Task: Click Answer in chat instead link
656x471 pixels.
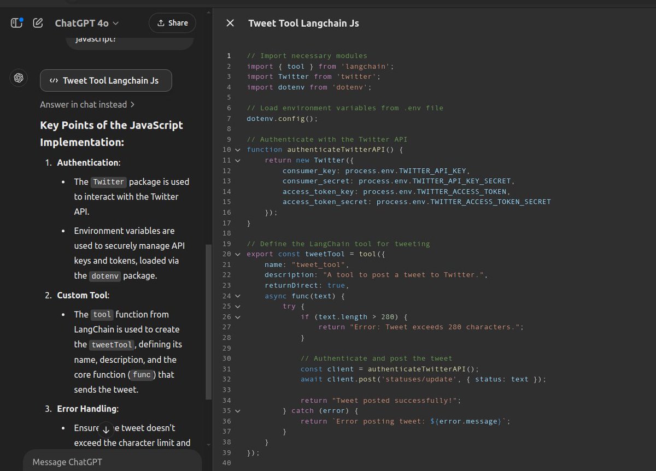Action: pos(87,104)
